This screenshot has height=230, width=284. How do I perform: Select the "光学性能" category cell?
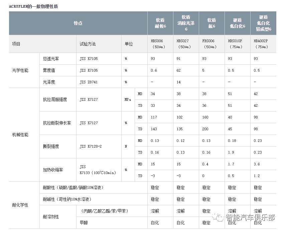click(x=24, y=70)
